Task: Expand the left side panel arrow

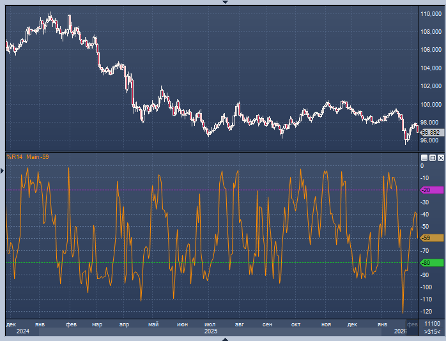Action: click(x=2, y=170)
